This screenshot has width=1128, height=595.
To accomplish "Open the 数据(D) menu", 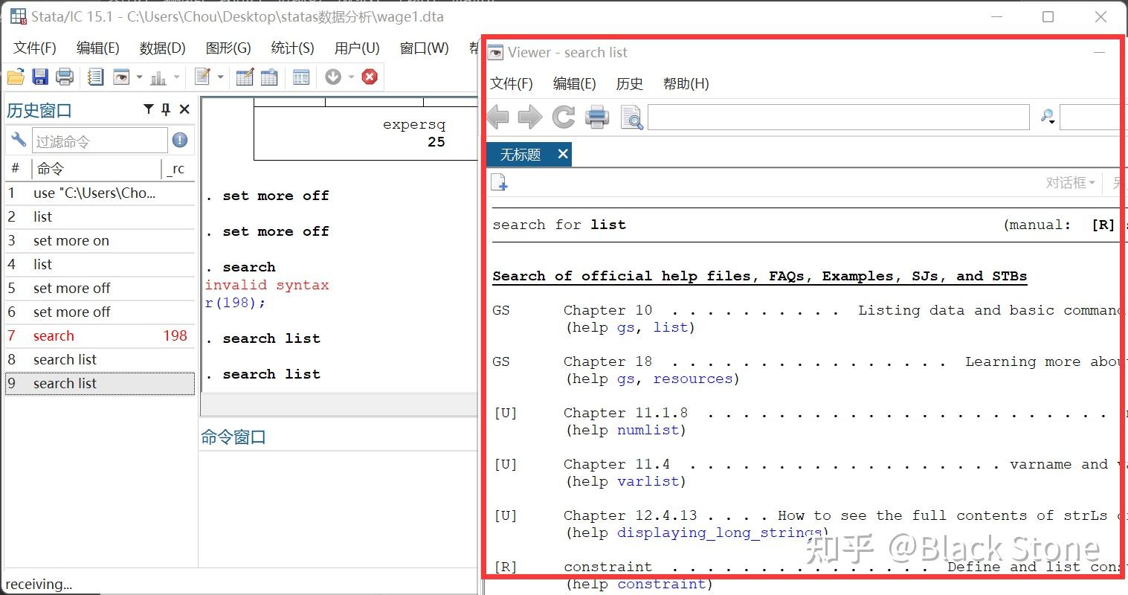I will click(x=163, y=48).
